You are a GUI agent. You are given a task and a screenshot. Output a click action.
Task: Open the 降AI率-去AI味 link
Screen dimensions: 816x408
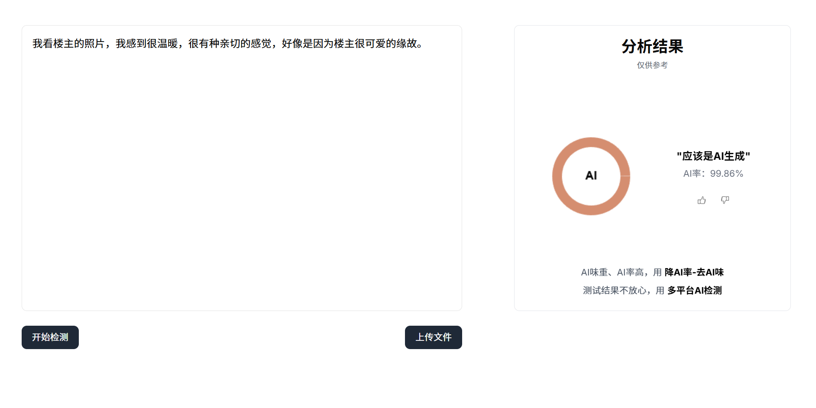[x=694, y=272]
